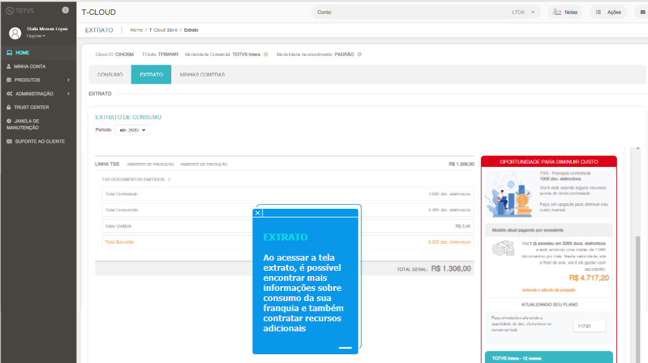Viewport: 648px width, 363px height.
Task: Close the EXTRATO tooltip popup
Action: [258, 213]
